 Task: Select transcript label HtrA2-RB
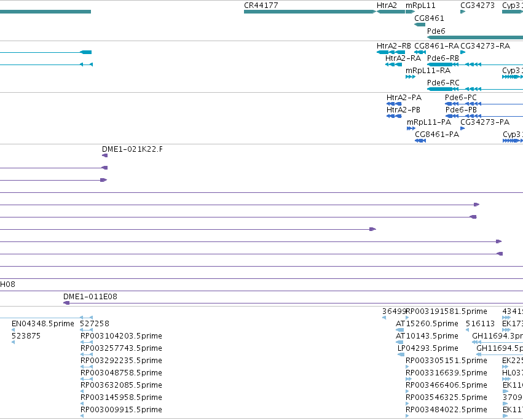pyautogui.click(x=393, y=46)
